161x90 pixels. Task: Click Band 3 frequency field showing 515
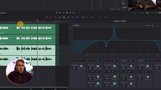coord(107,68)
